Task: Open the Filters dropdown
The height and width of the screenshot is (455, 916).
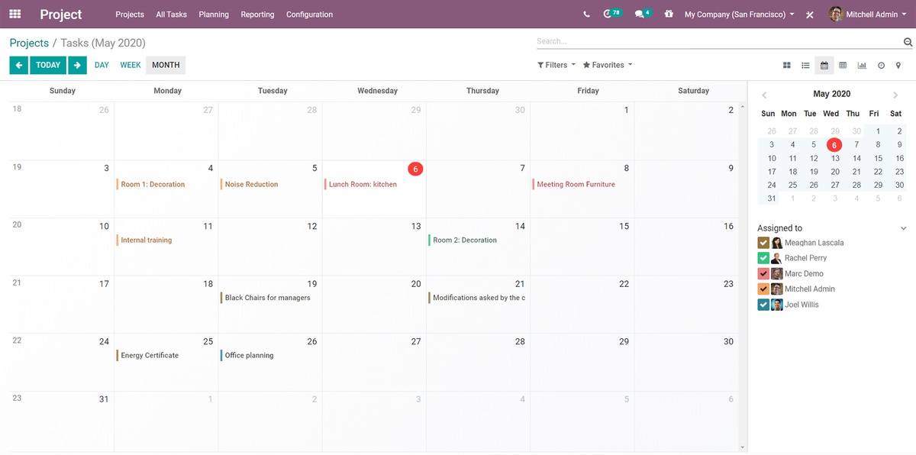Action: pyautogui.click(x=556, y=65)
